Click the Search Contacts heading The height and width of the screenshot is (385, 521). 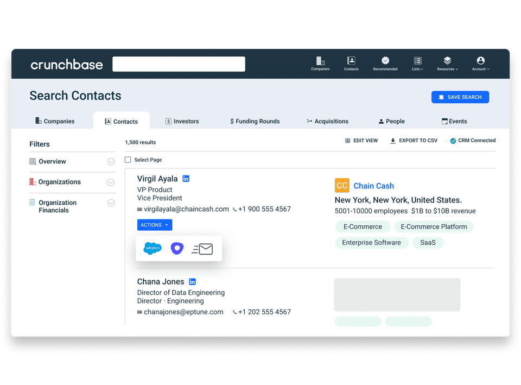click(x=75, y=96)
